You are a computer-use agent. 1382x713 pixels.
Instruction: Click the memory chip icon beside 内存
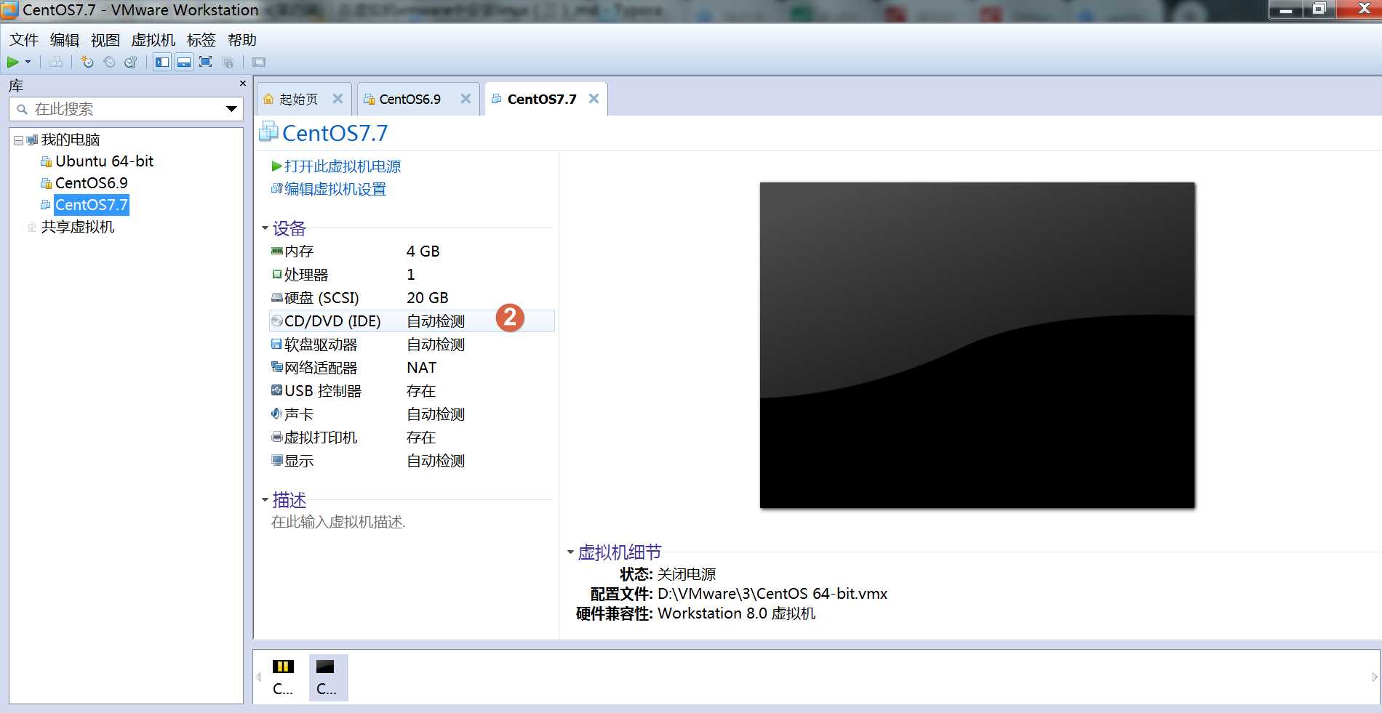pyautogui.click(x=276, y=251)
